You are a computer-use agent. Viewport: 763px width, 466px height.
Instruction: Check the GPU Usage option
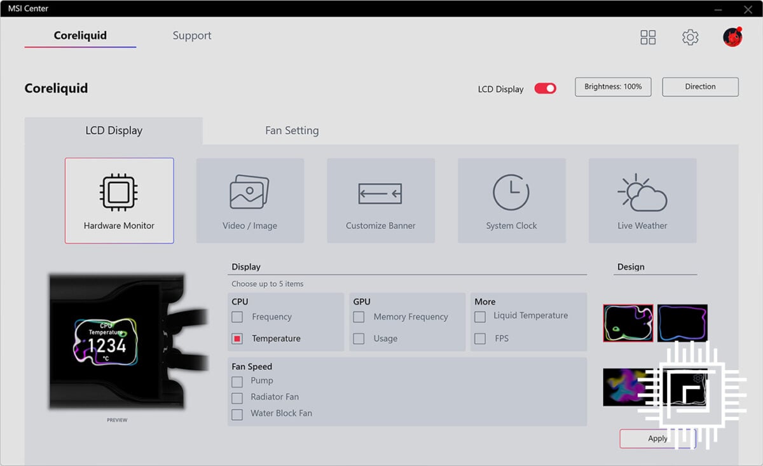(x=359, y=339)
